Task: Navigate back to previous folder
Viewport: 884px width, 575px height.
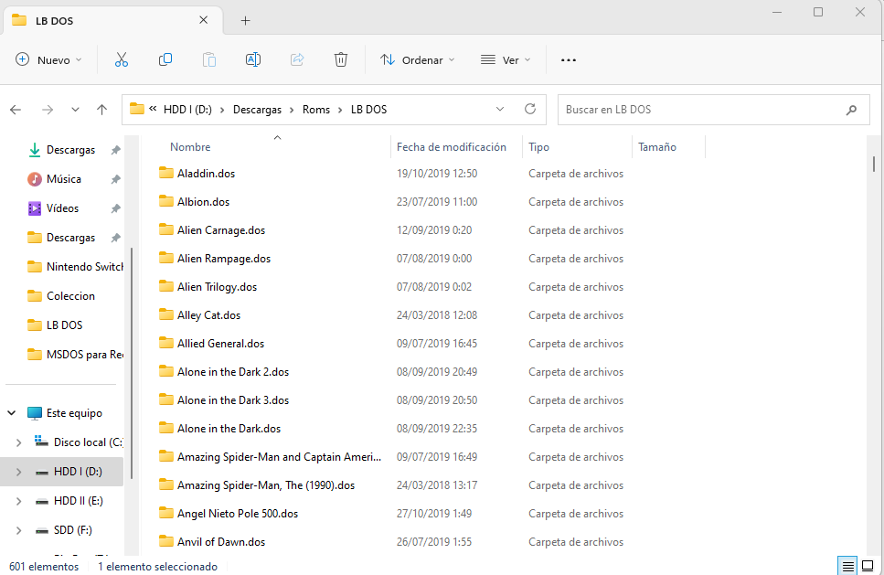Action: (16, 110)
